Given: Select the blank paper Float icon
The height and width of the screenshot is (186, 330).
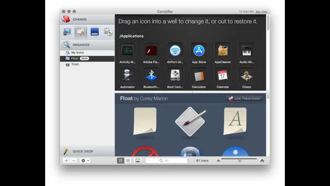Looking at the screenshot, I should point(145,121).
